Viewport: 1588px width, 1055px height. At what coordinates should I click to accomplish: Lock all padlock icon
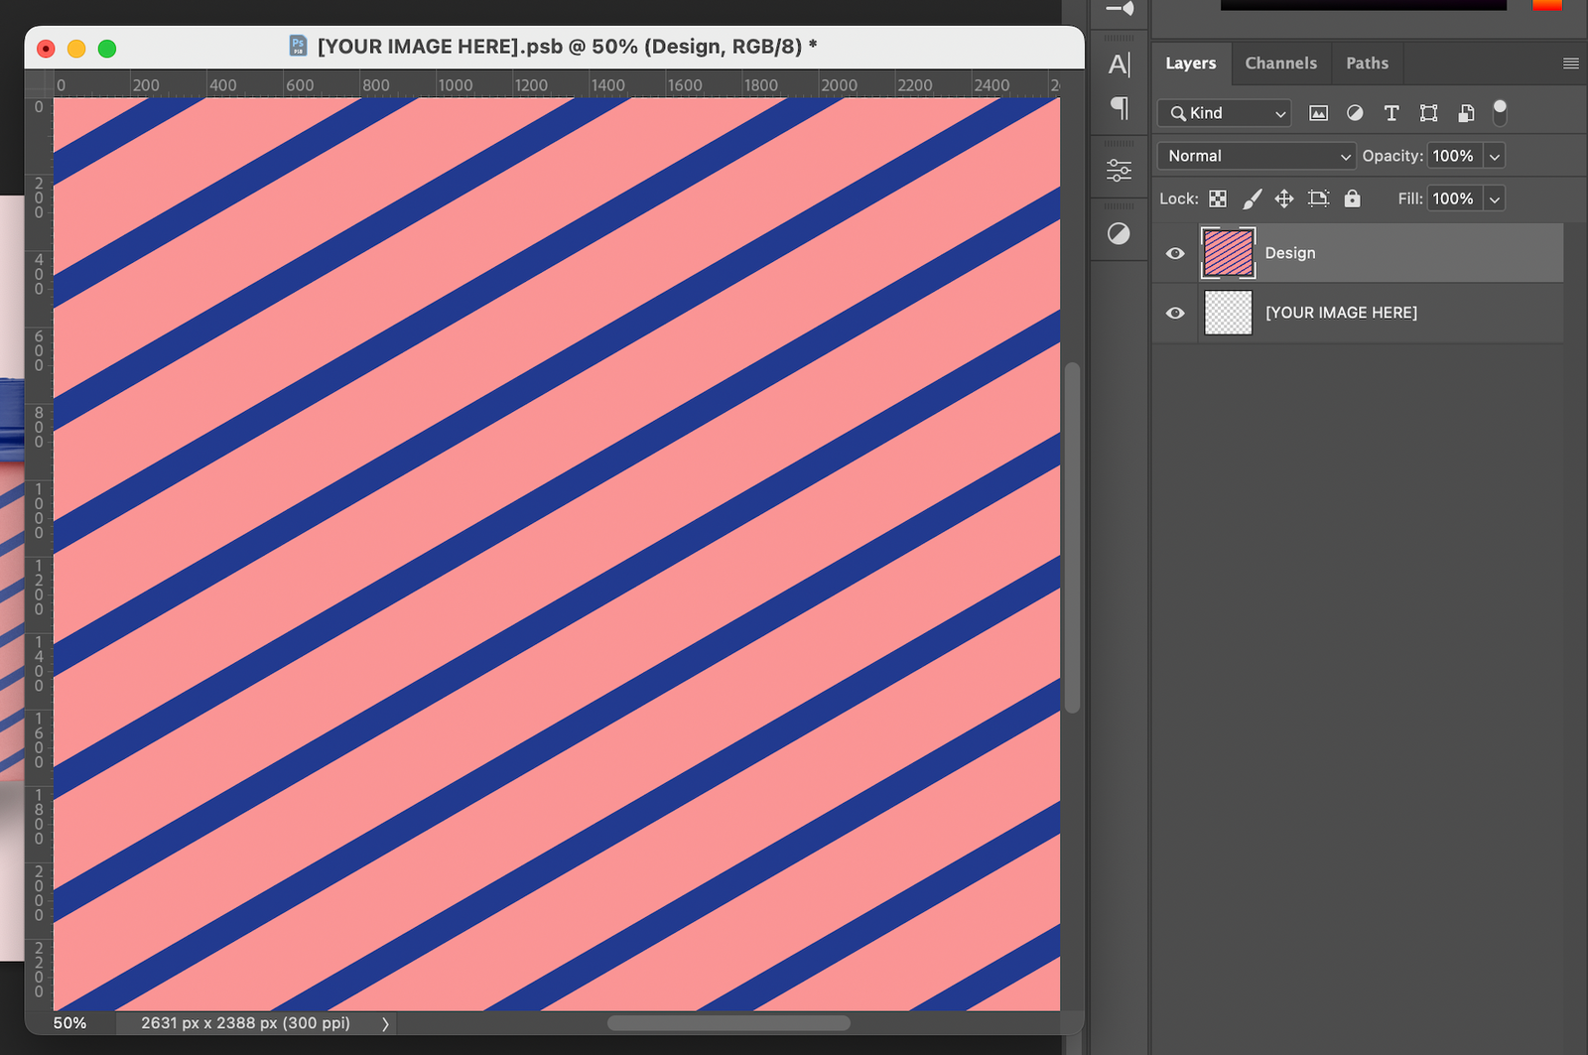click(1352, 198)
